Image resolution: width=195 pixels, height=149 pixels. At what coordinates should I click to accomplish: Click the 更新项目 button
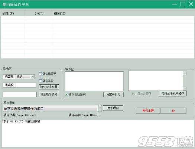click(x=113, y=108)
